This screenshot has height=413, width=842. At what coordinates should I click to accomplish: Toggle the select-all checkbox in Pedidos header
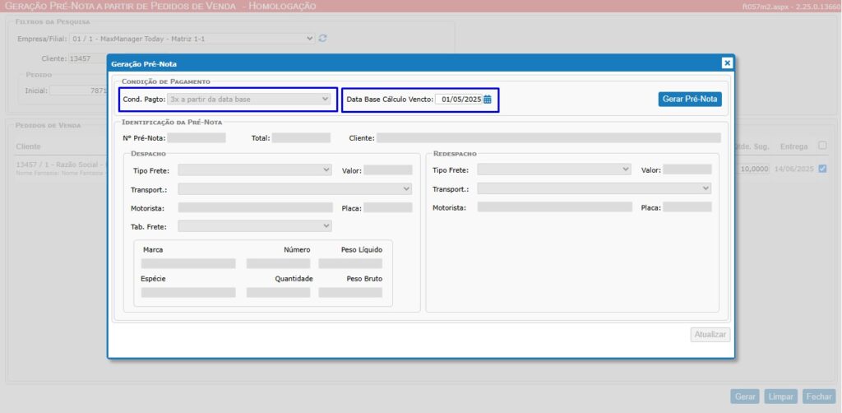(x=822, y=146)
